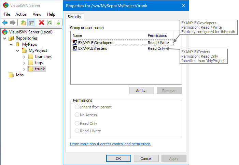The image size is (239, 165).
Task: Click the EXAMPLE\Developers group icon
Action: pyautogui.click(x=75, y=42)
